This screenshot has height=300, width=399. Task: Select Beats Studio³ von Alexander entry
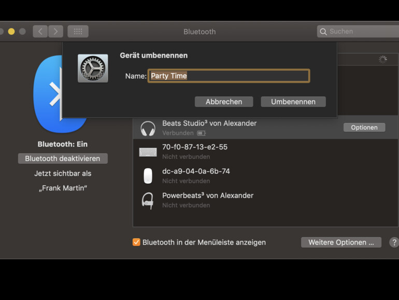click(x=265, y=128)
